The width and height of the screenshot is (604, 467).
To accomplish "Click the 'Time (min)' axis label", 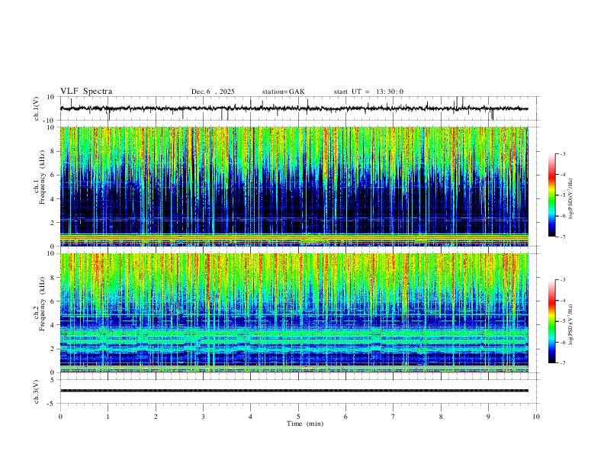I will click(305, 424).
